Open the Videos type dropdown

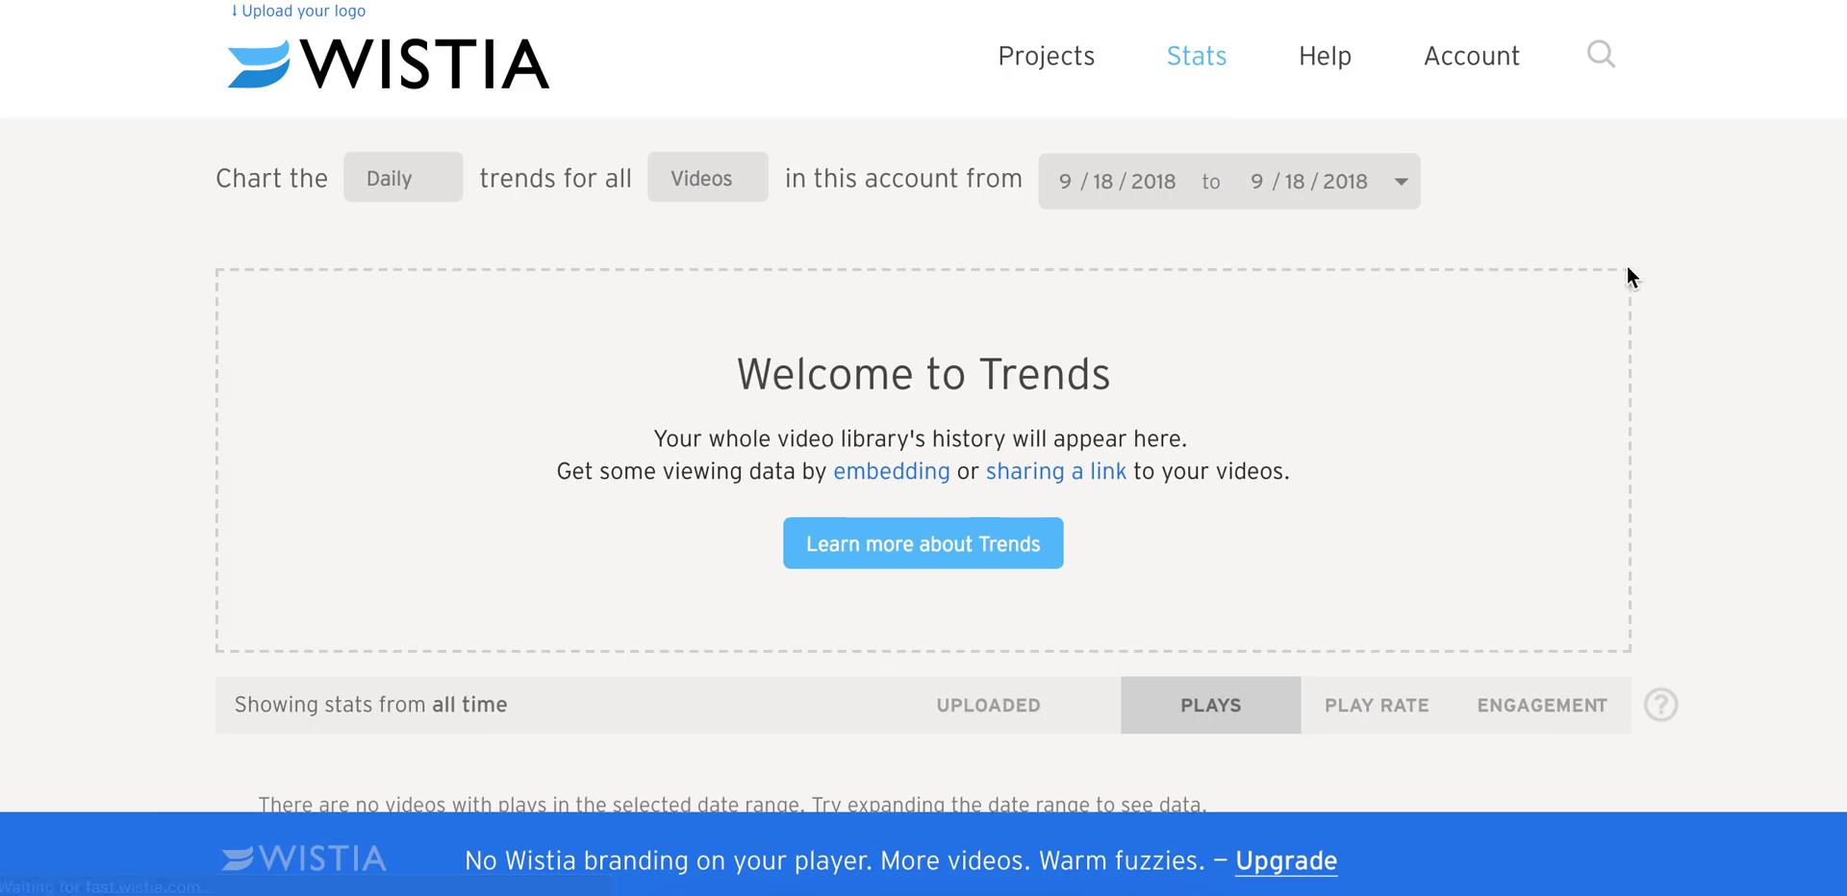point(707,178)
